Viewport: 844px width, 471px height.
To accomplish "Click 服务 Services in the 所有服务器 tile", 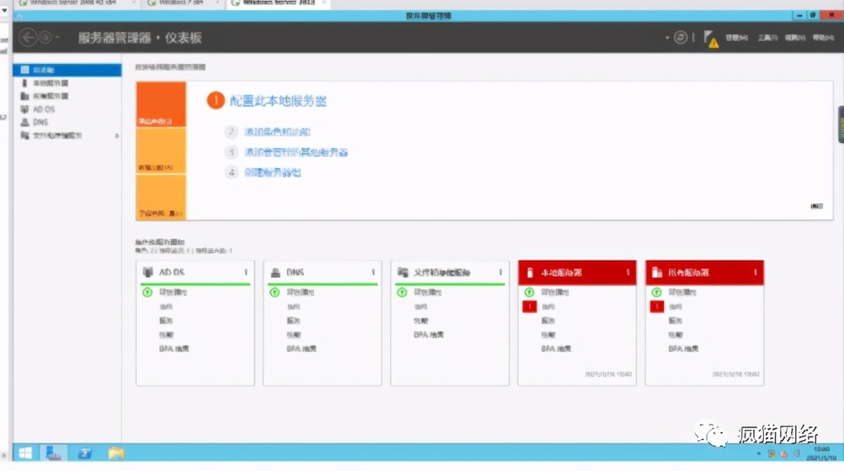I will tap(675, 320).
